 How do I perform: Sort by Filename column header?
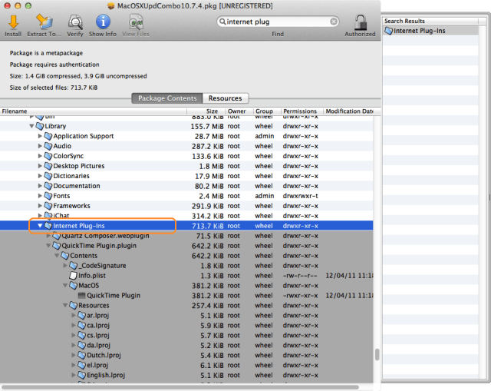pyautogui.click(x=94, y=111)
